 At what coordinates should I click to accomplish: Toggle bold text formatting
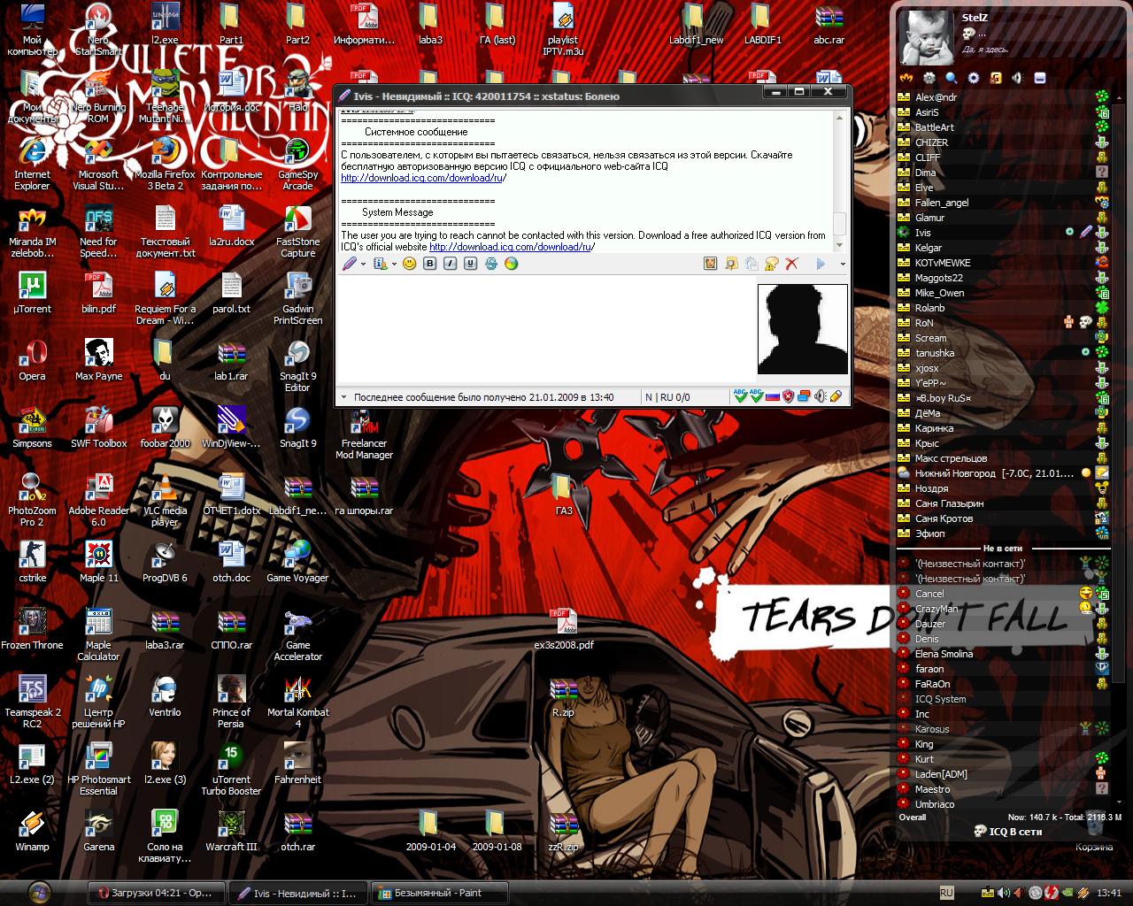(430, 264)
